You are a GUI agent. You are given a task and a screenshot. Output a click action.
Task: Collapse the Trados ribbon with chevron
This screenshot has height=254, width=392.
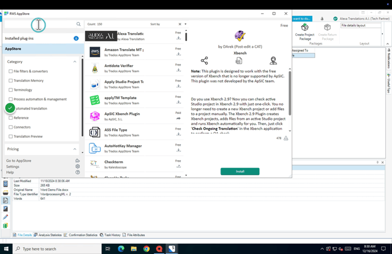(387, 44)
